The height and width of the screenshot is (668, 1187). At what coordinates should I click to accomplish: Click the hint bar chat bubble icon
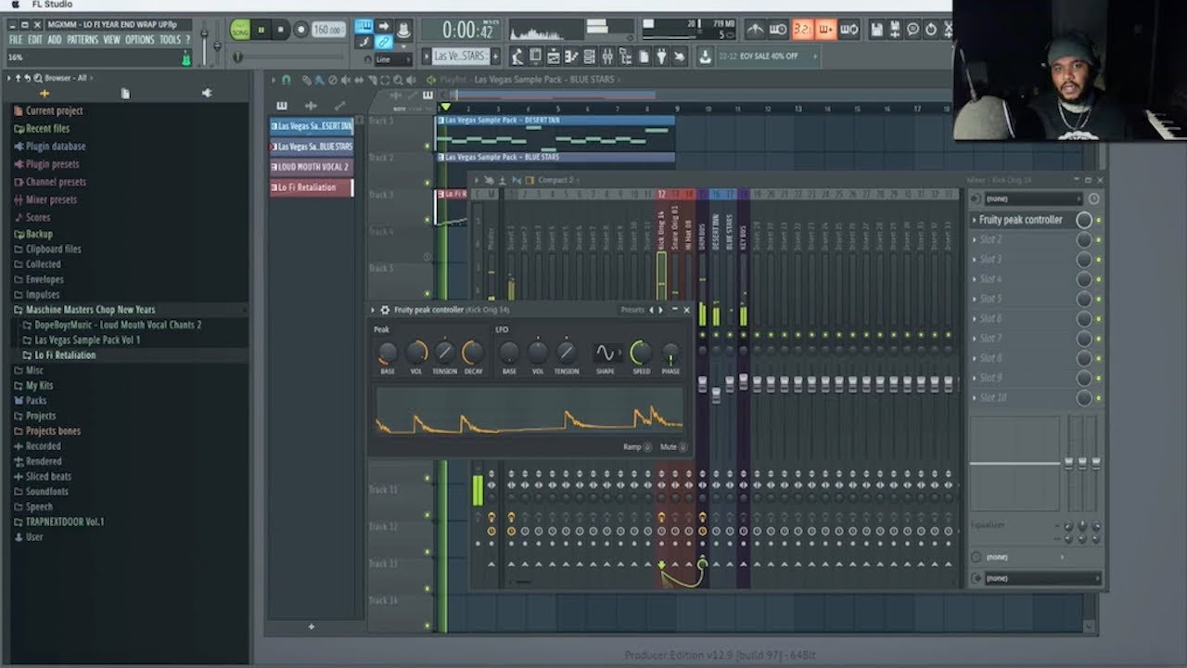[913, 30]
